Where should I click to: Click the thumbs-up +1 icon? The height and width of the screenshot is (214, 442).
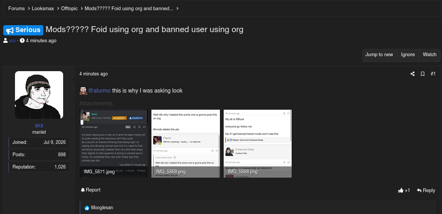coord(401,190)
